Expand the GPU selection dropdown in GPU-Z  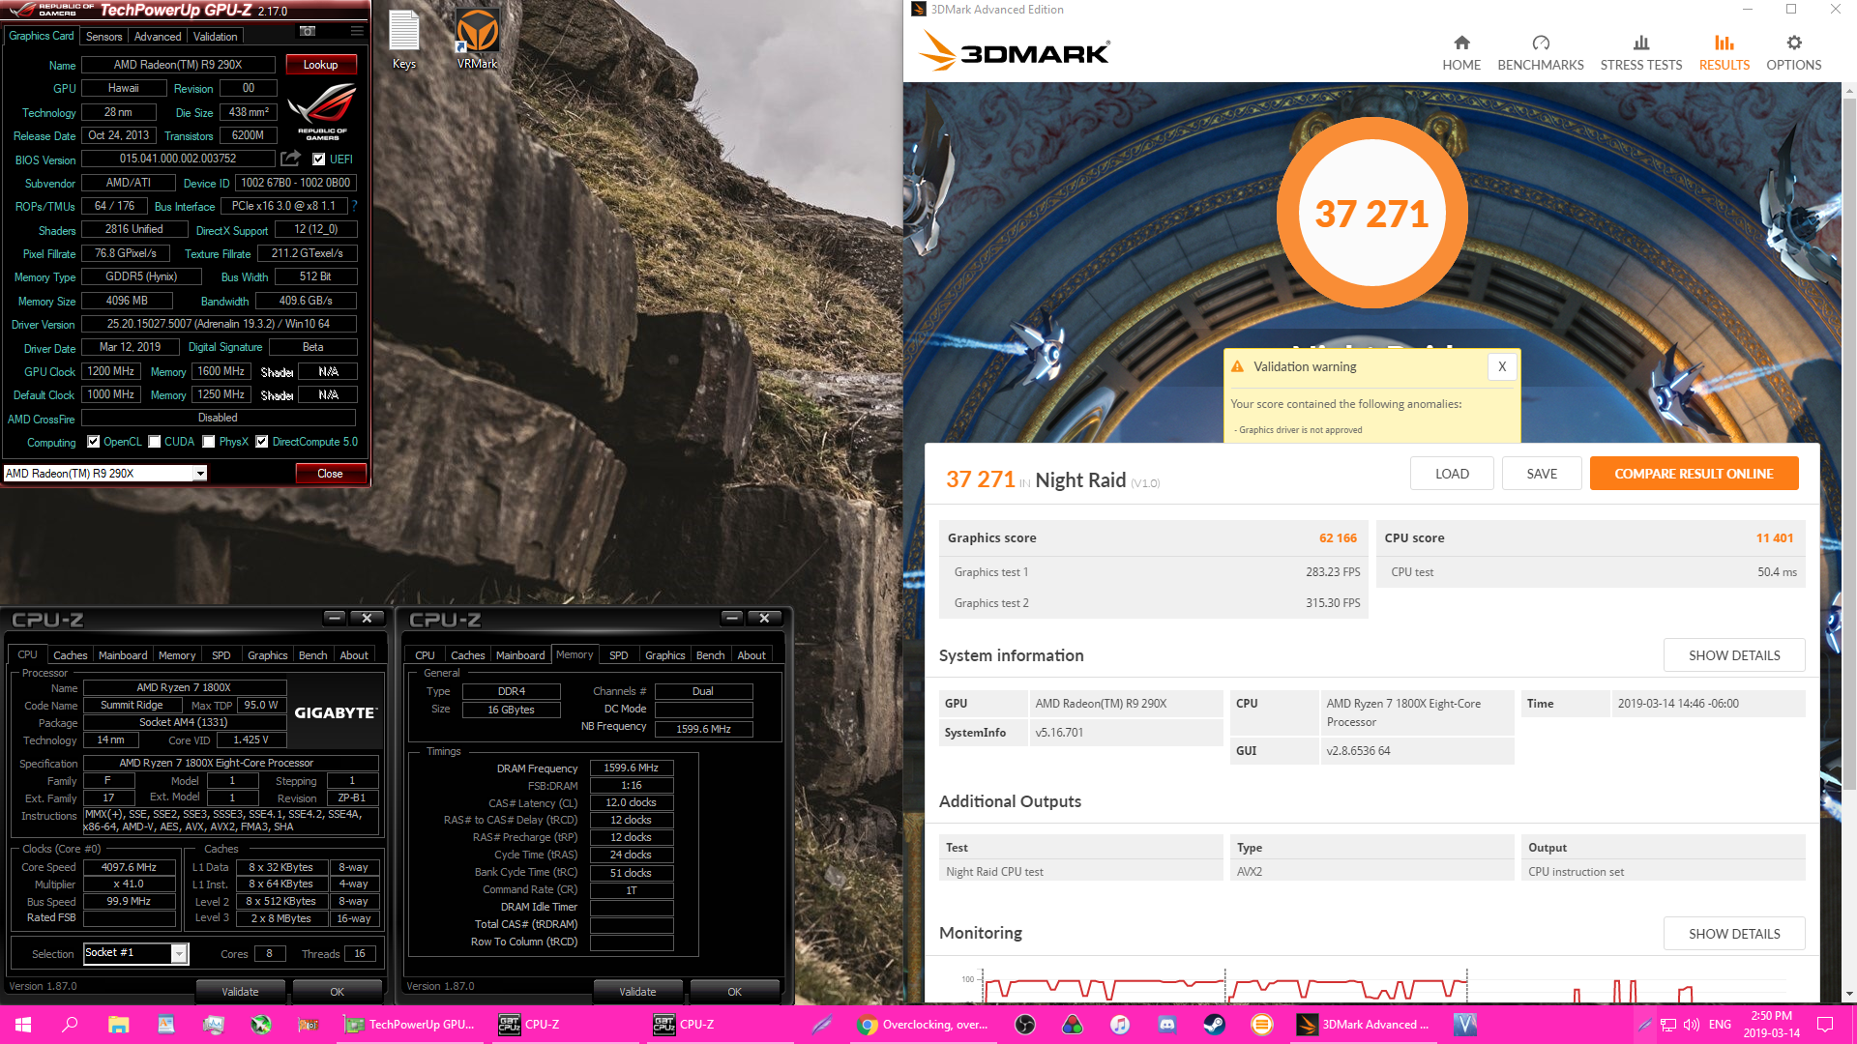[200, 474]
